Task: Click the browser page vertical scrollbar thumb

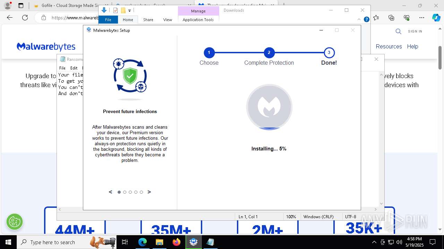Action: (x=440, y=57)
